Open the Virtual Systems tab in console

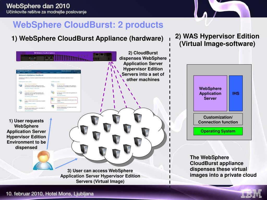click(31, 73)
